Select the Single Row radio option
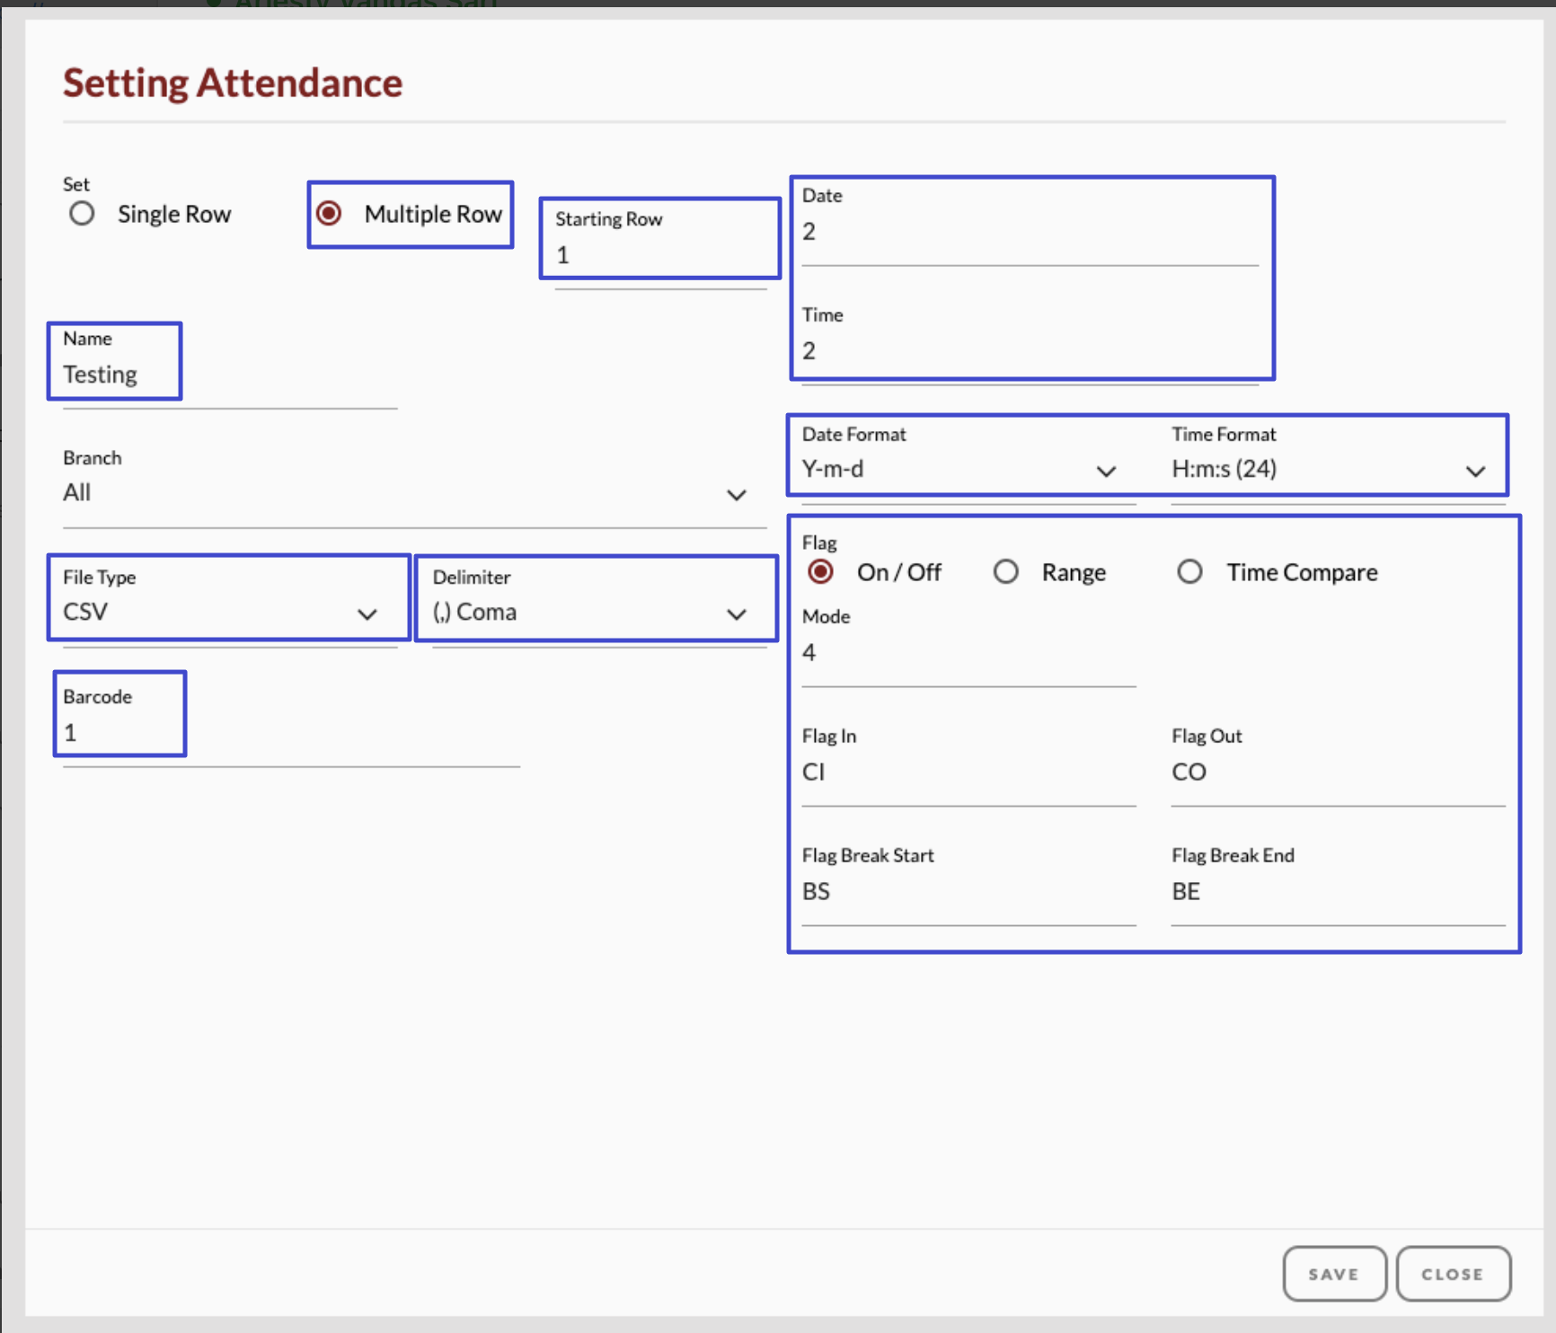The width and height of the screenshot is (1556, 1333). pos(82,214)
